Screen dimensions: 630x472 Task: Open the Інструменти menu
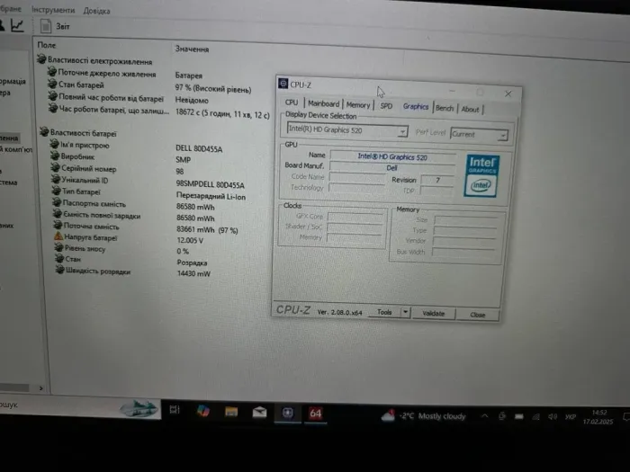(53, 10)
